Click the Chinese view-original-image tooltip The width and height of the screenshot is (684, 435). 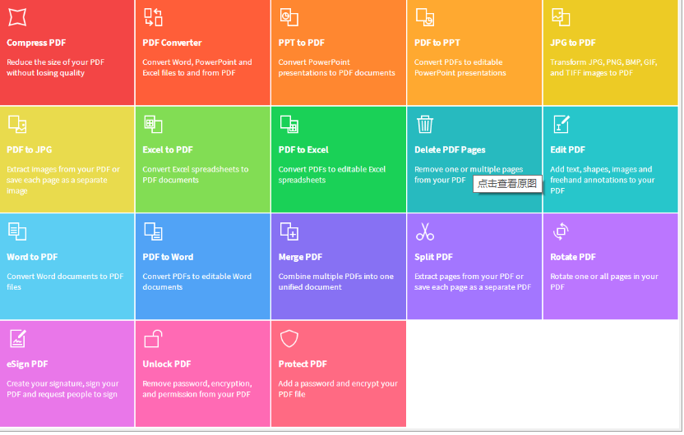(x=507, y=184)
